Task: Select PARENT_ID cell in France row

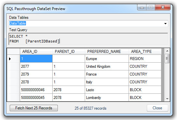Action: [x=69, y=74]
